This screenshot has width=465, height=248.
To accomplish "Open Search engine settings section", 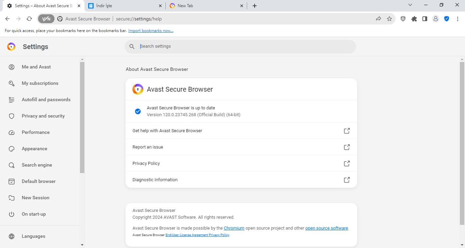I will pyautogui.click(x=40, y=165).
